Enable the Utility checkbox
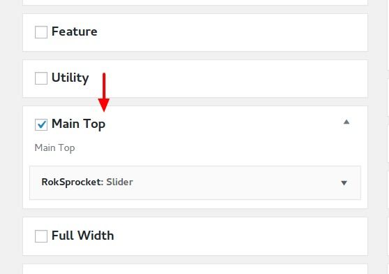389x274 pixels. tap(41, 78)
